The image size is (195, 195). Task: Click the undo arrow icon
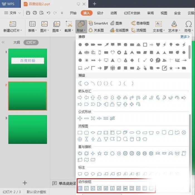(x=48, y=13)
